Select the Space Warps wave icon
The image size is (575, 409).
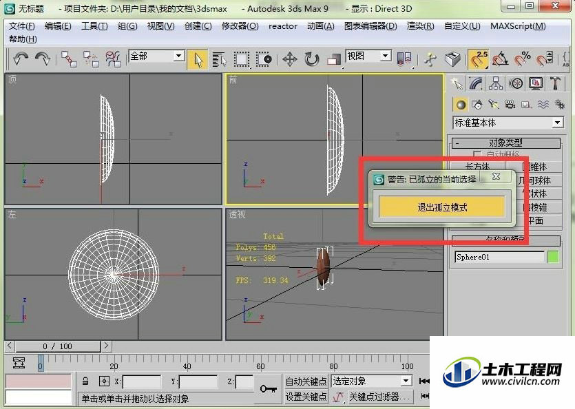pos(543,105)
